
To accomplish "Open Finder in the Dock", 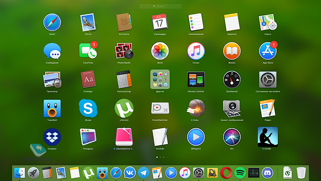I will click(x=20, y=173).
